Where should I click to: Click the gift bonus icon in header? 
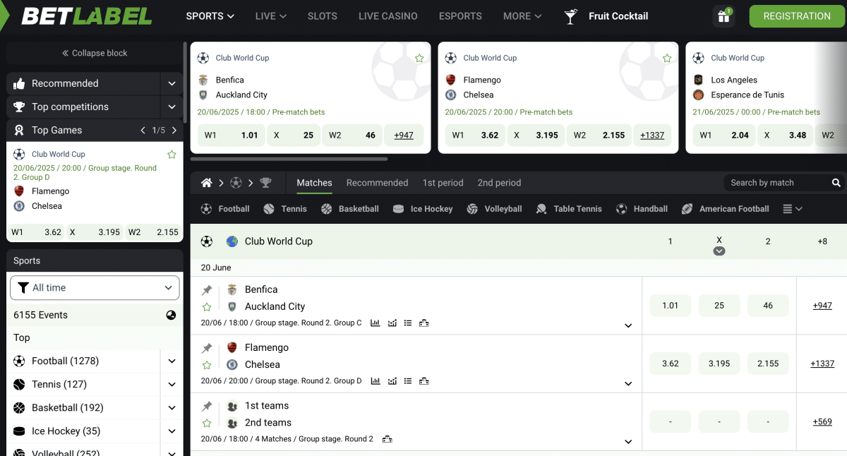point(723,16)
